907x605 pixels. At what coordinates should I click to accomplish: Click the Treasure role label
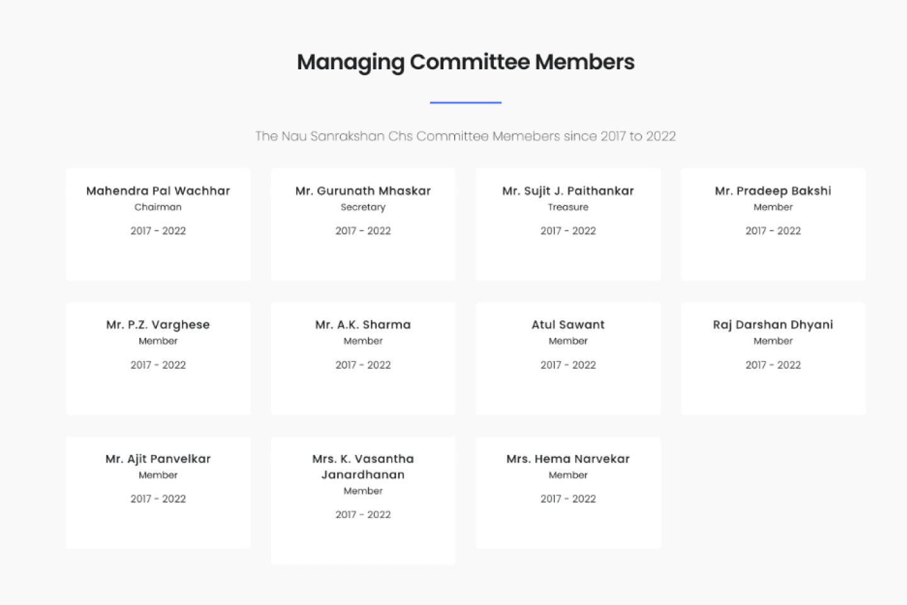point(568,207)
